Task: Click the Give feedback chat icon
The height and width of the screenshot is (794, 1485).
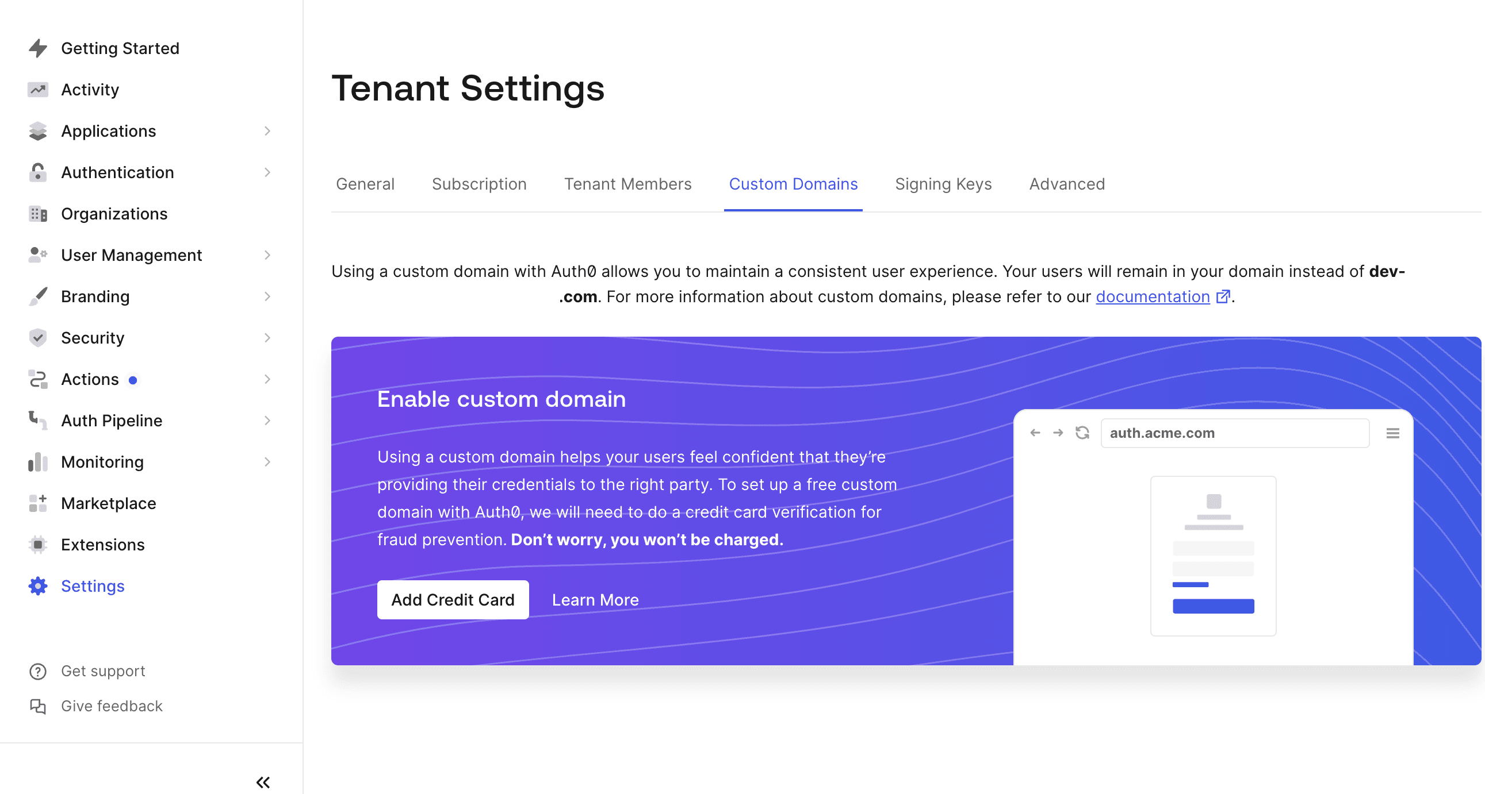Action: click(x=38, y=706)
